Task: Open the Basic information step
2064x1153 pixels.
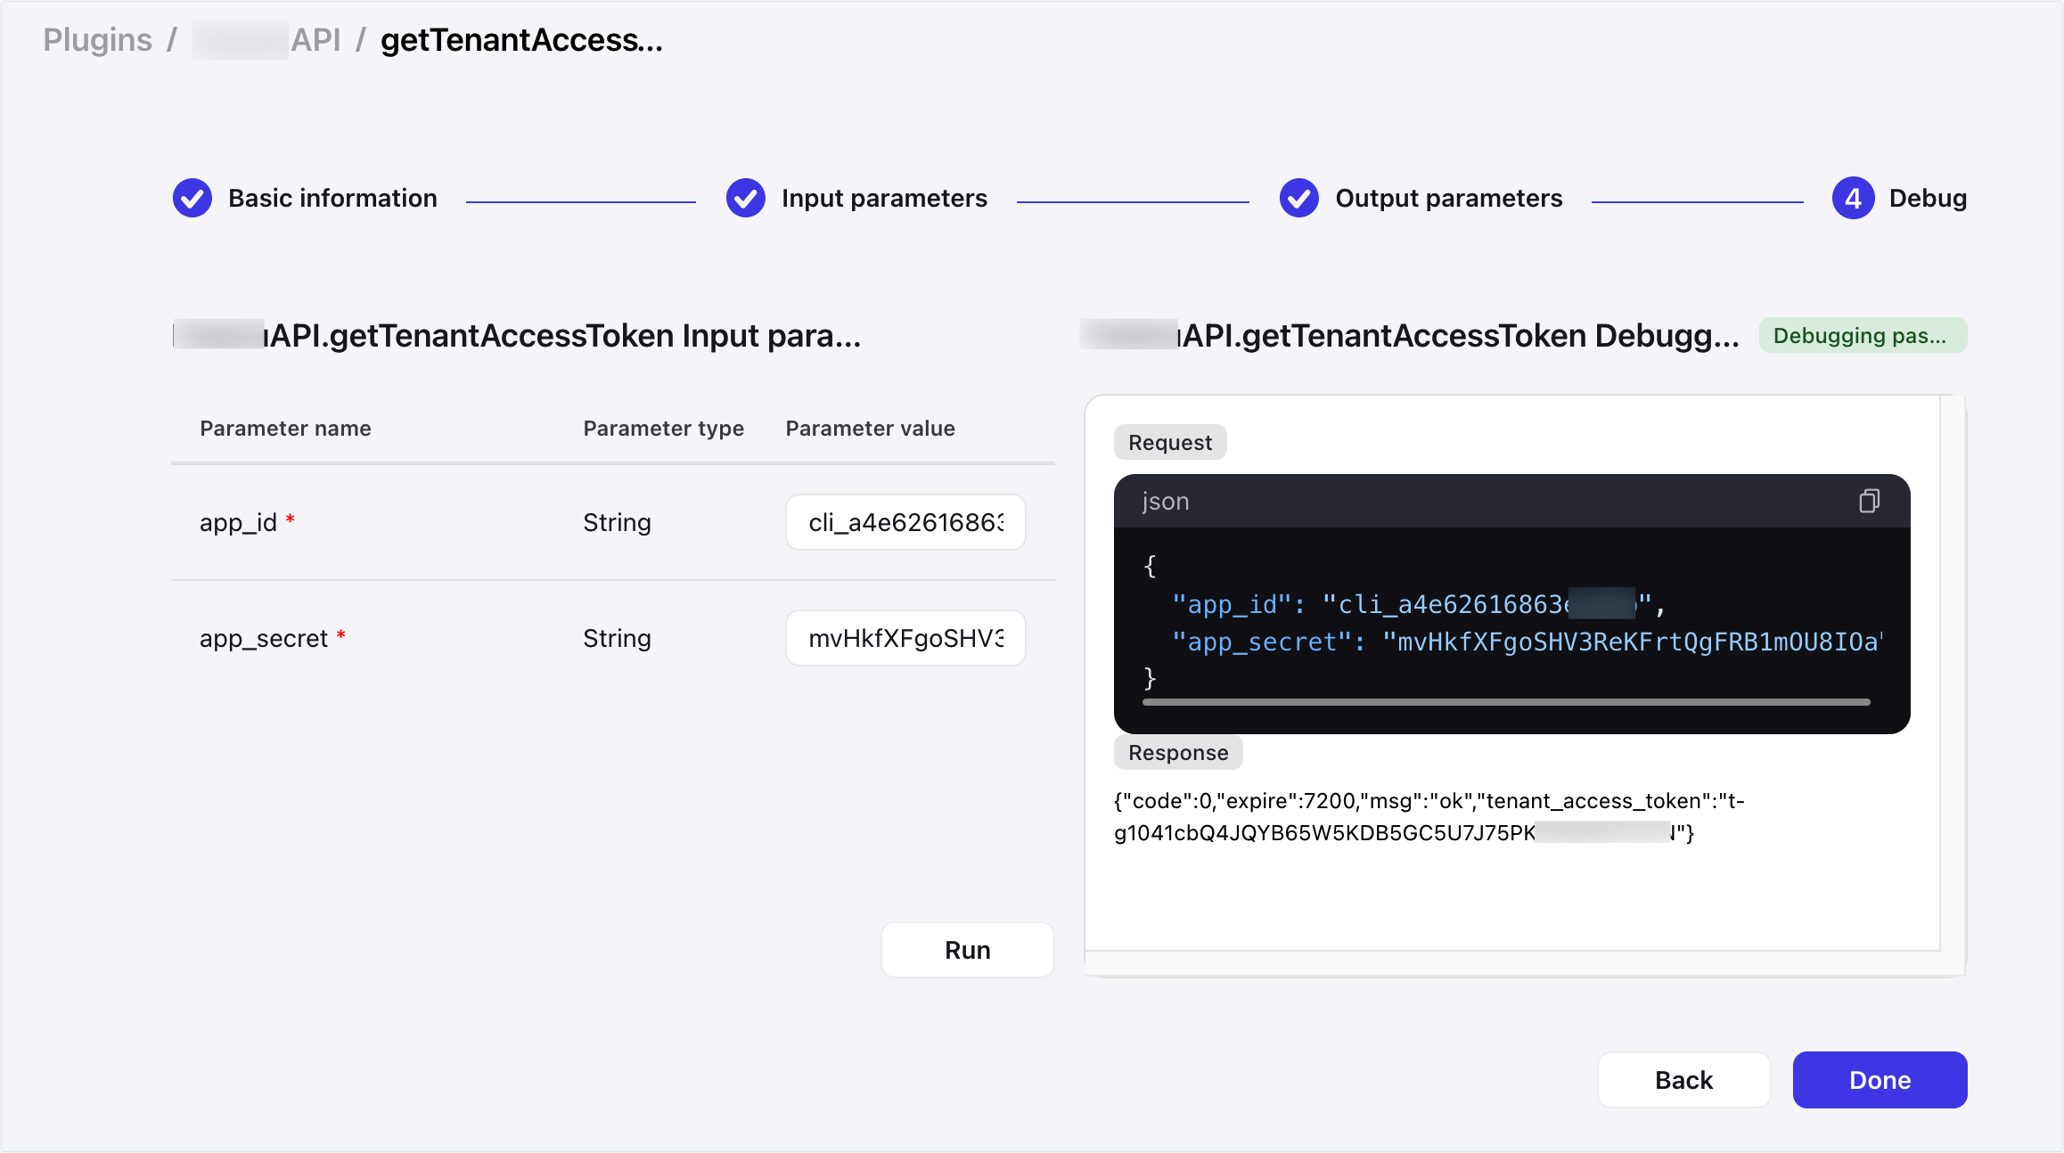Action: point(332,198)
